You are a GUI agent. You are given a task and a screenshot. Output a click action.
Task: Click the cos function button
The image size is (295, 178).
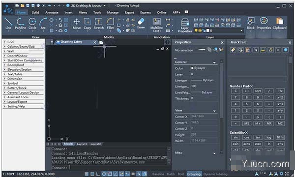pos(247,138)
